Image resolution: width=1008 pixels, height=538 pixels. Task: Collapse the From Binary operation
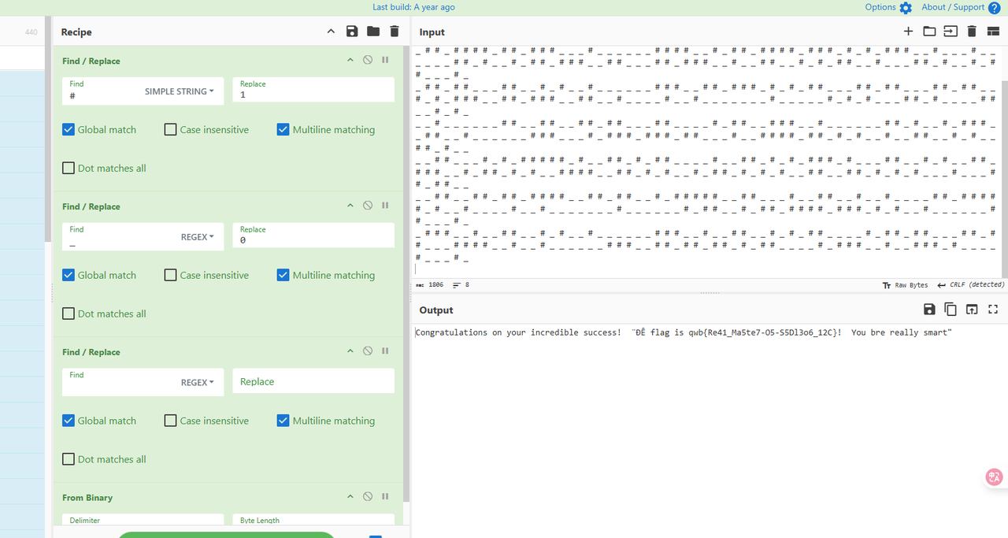tap(350, 497)
